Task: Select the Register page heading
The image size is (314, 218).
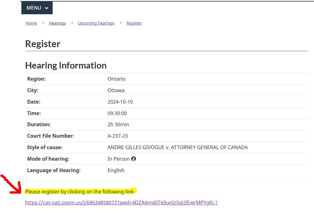Action: tap(43, 44)
